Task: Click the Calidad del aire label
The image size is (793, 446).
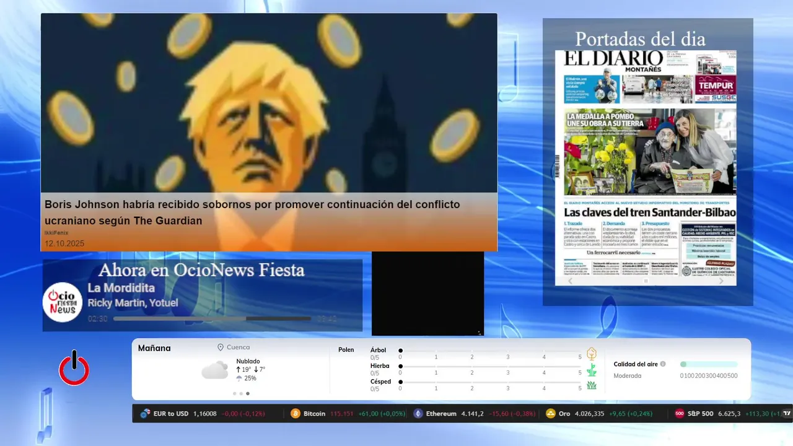Action: click(x=636, y=364)
